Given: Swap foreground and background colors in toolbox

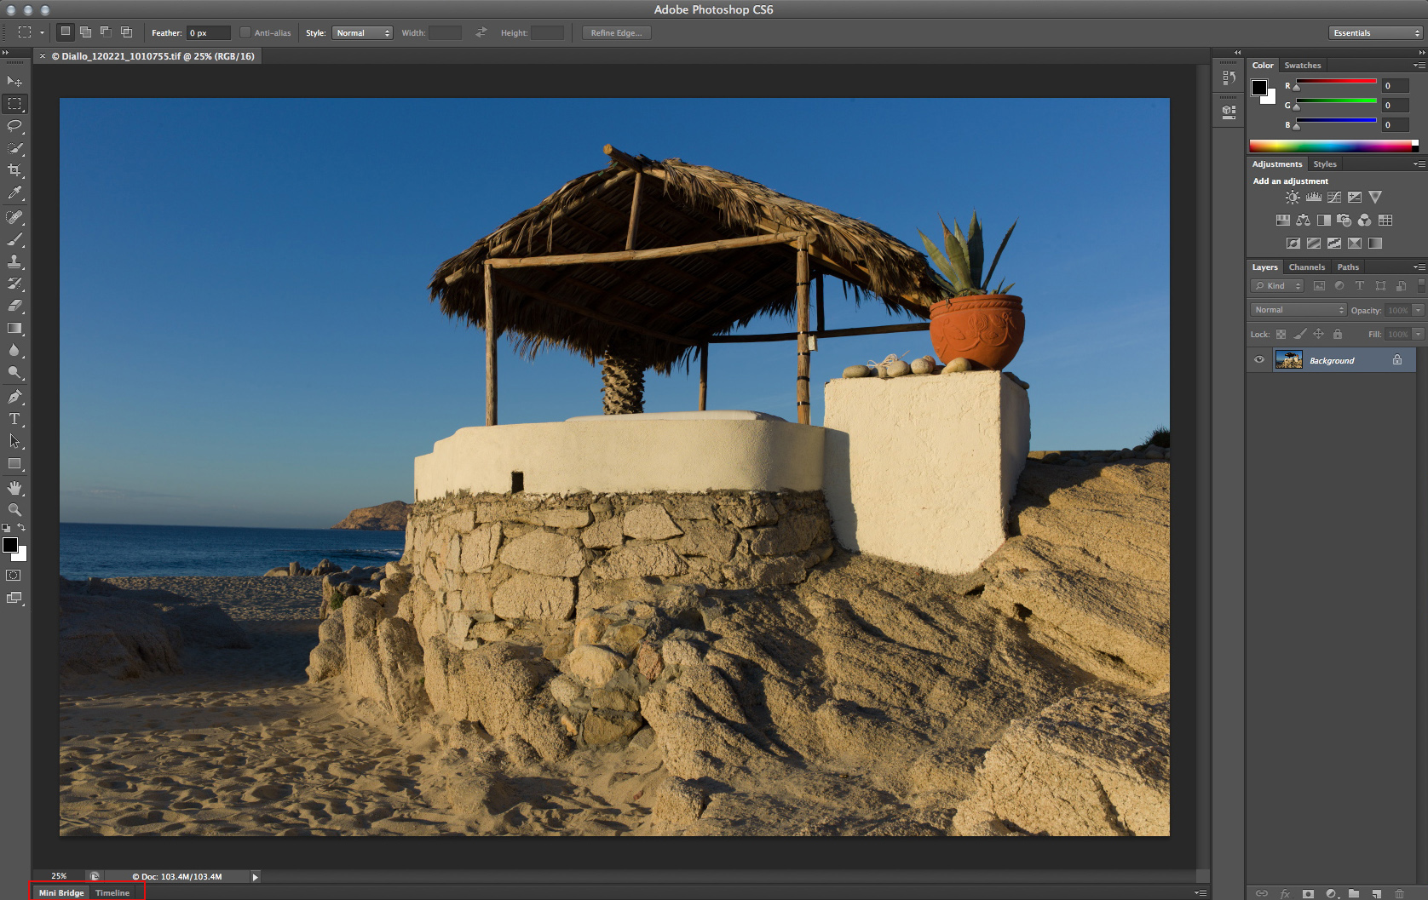Looking at the screenshot, I should click(x=22, y=528).
